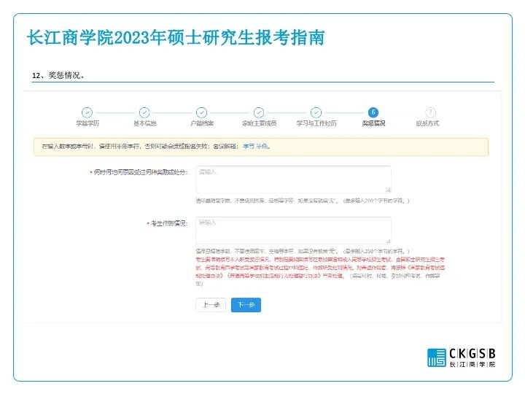Click the CKGSB 长江商学院 logo
The width and height of the screenshot is (525, 394).
pos(461,358)
